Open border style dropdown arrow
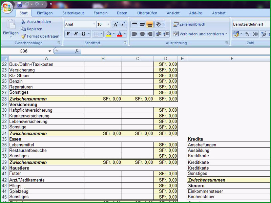The height and width of the screenshot is (203, 271). 101,34
